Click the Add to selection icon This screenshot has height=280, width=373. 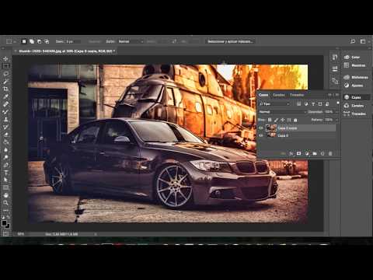click(32, 41)
